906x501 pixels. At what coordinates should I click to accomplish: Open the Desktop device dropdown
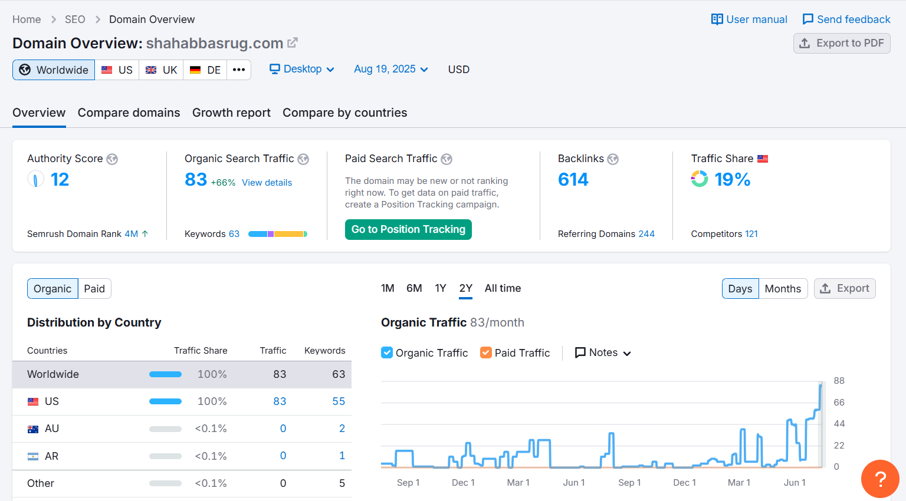[301, 69]
